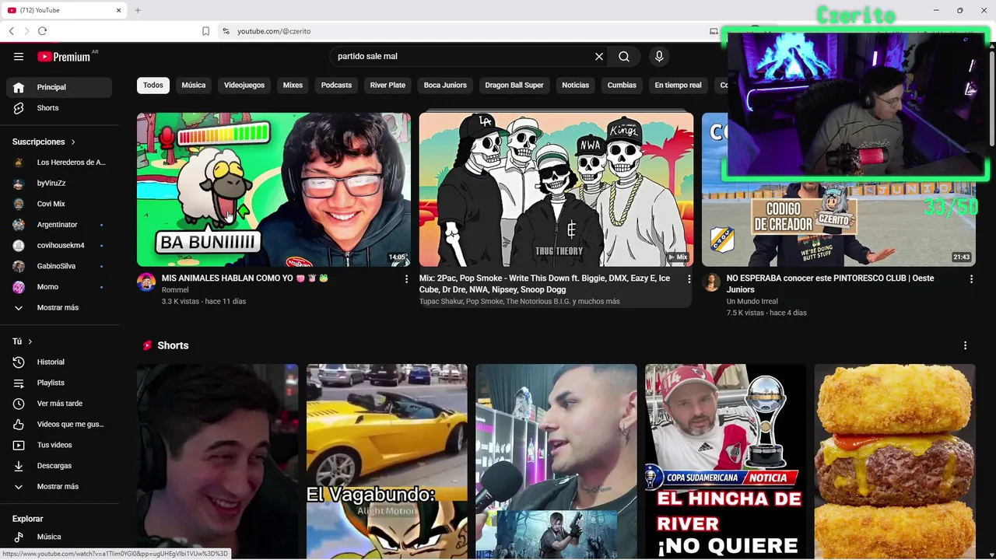The image size is (996, 560).
Task: Reload the page with browser refresh icon
Action: click(x=42, y=31)
